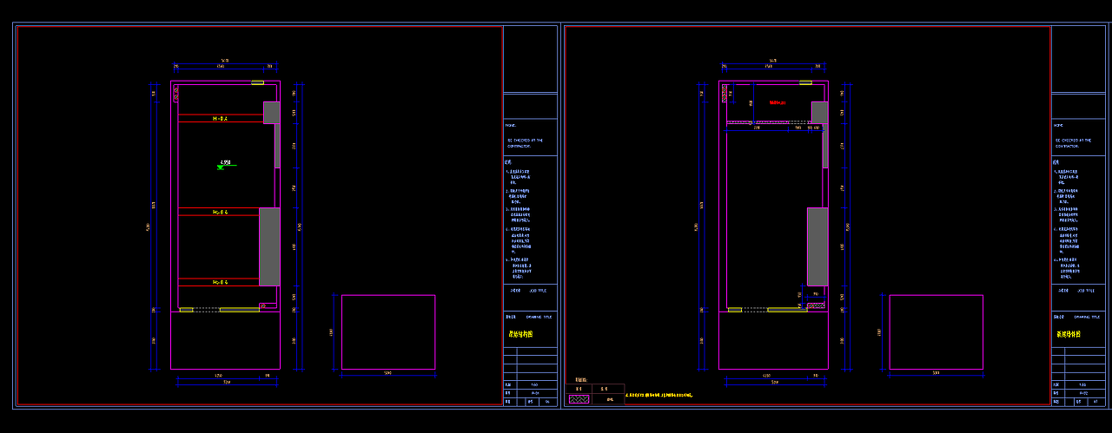Select the hatched wall block at right plan's top-left
This screenshot has height=433, width=1112.
click(725, 93)
